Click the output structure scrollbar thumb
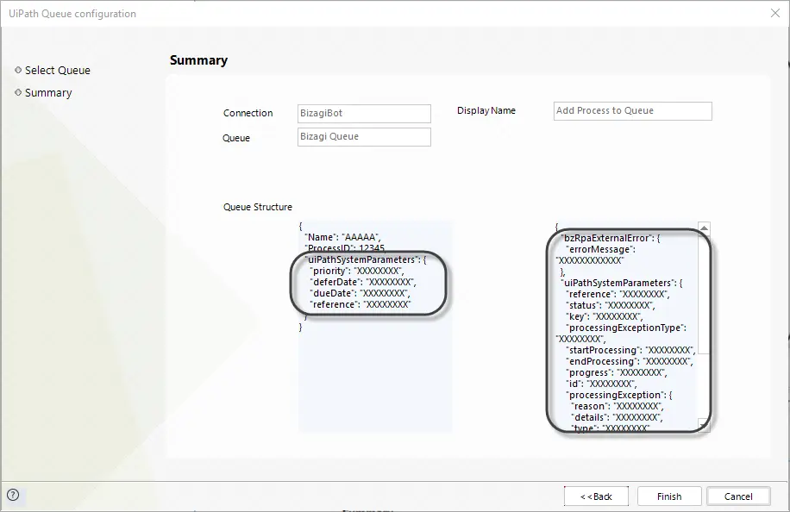The width and height of the screenshot is (790, 512). [x=704, y=294]
